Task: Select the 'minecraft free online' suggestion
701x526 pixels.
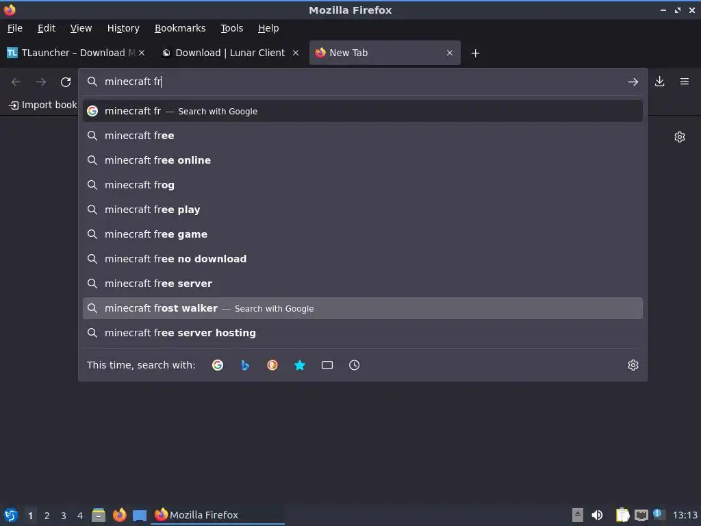Action: tap(363, 160)
